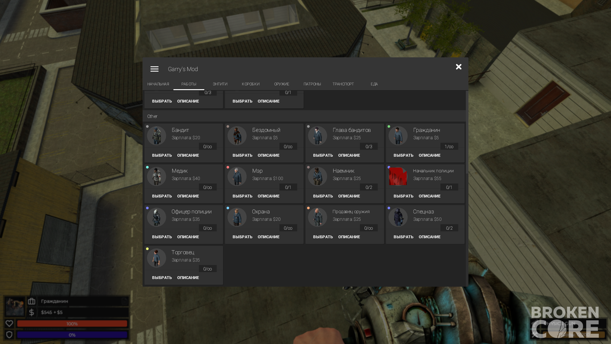Click the Бездомный job avatar
This screenshot has width=611, height=344.
237,136
